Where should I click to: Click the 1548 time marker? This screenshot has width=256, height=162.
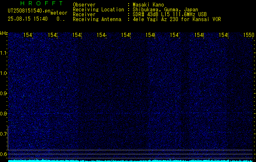click(x=199, y=35)
